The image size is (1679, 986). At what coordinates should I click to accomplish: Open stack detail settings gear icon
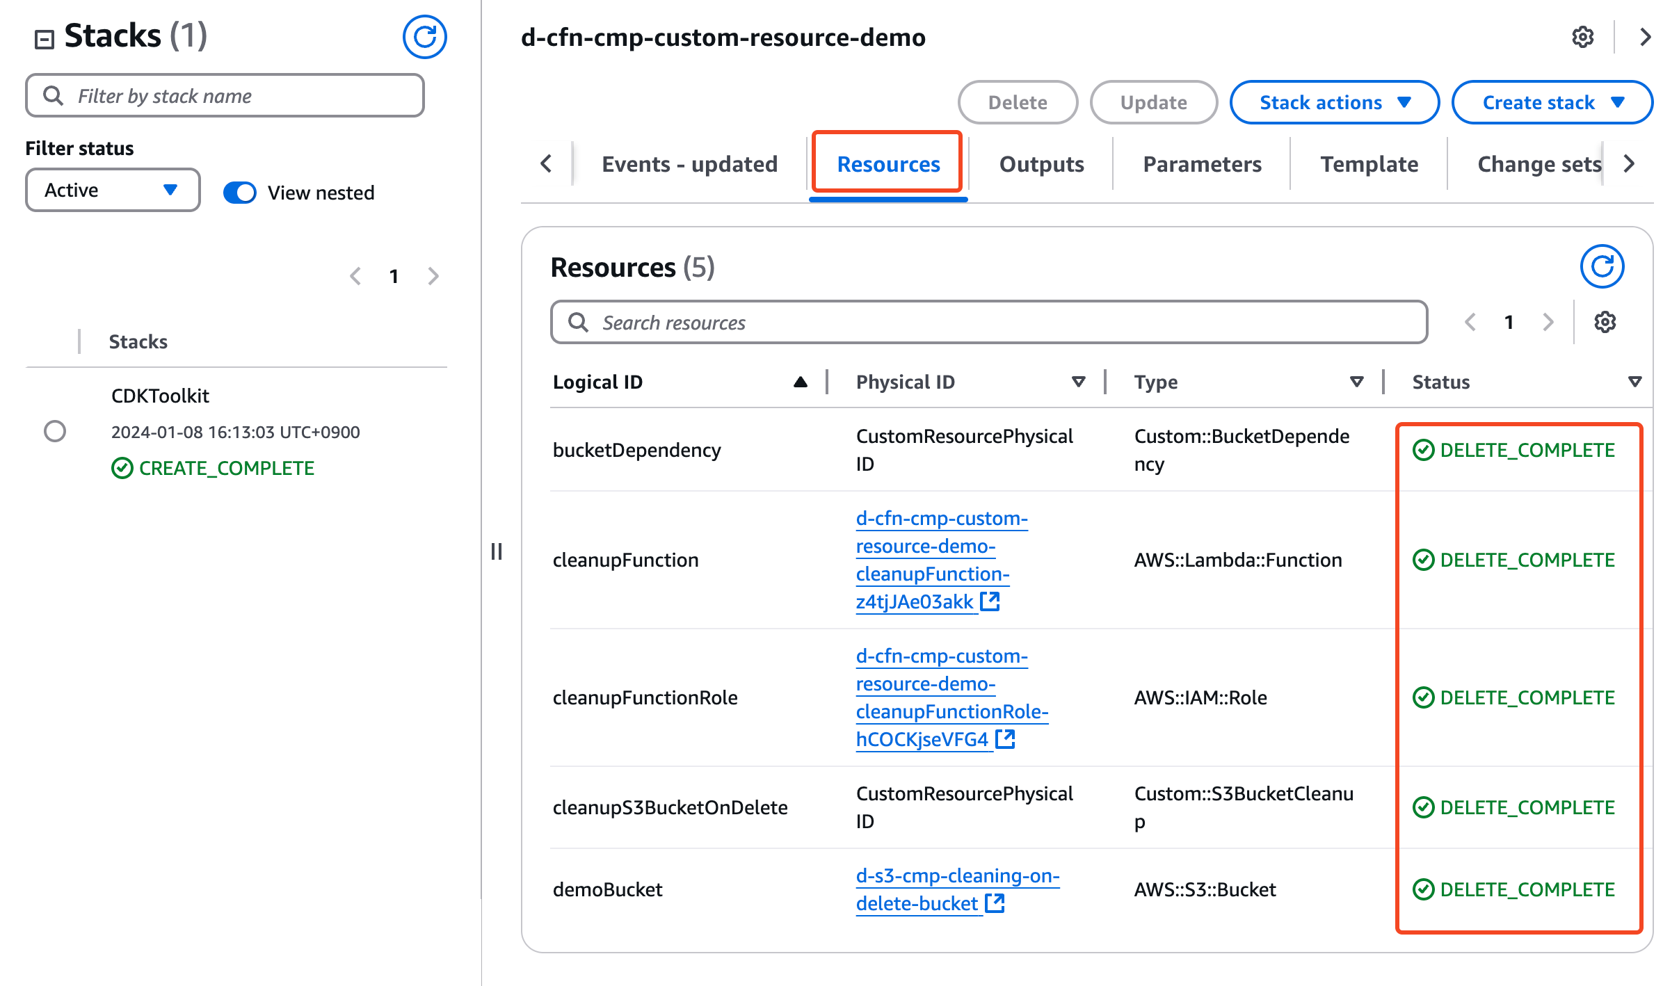pyautogui.click(x=1582, y=37)
